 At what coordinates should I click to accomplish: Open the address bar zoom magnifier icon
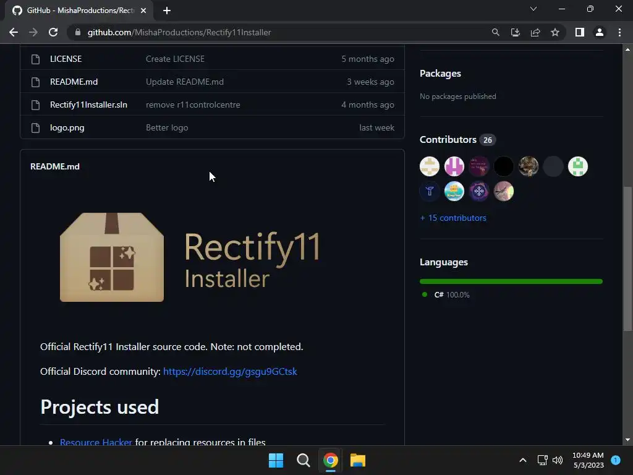coord(495,32)
